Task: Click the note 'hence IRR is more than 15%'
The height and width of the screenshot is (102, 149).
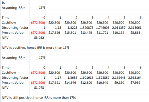Action: click(x=48, y=47)
